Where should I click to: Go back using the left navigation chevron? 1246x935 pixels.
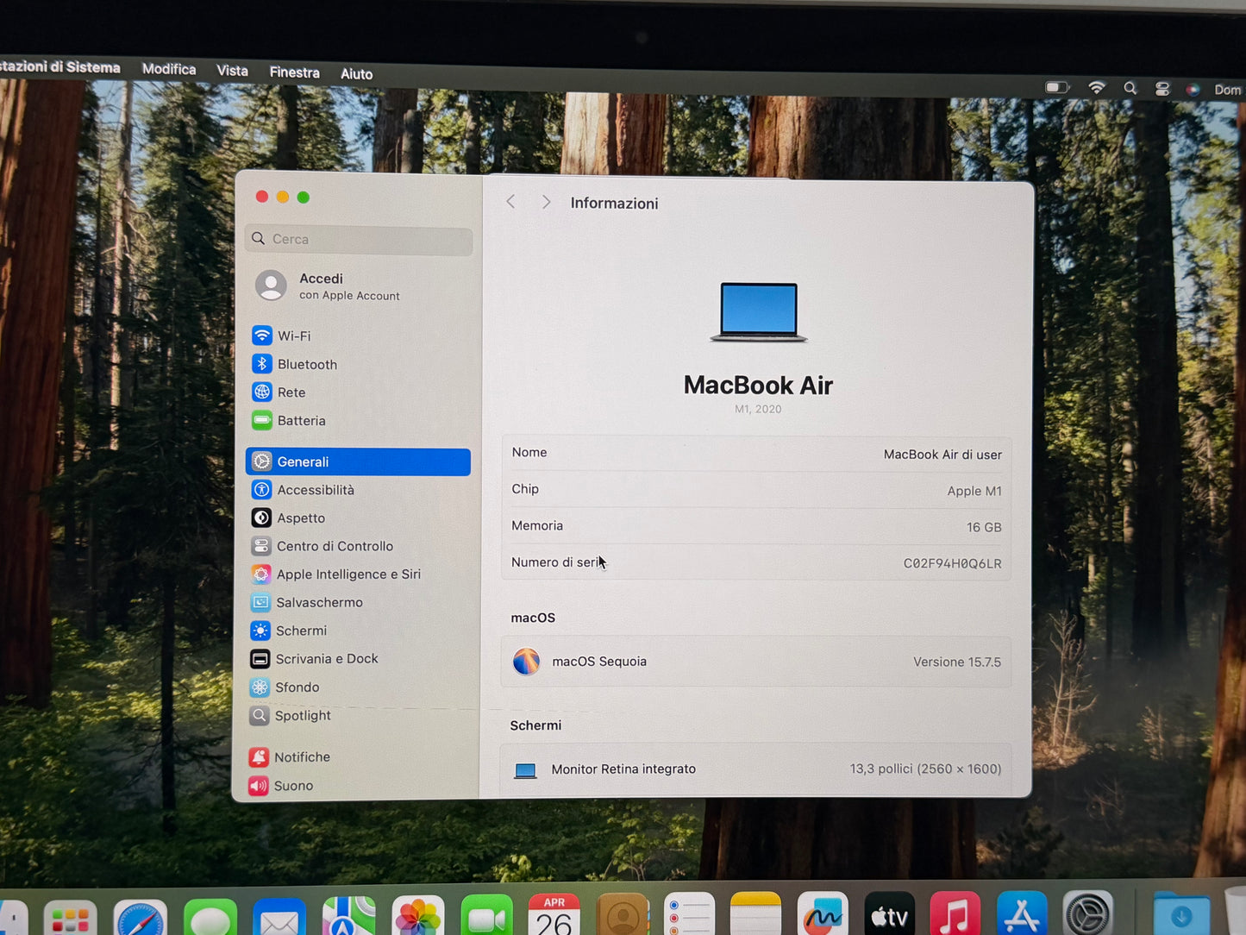(510, 202)
